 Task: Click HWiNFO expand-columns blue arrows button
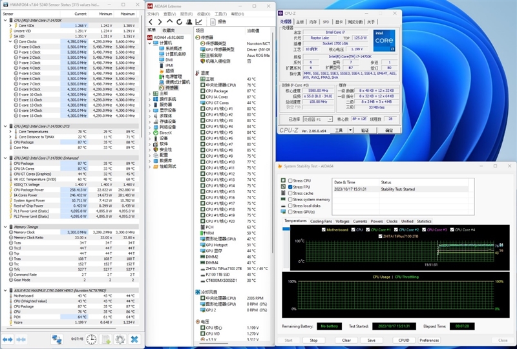(x=8, y=339)
